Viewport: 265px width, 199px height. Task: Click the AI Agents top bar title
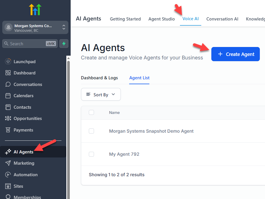pyautogui.click(x=89, y=18)
